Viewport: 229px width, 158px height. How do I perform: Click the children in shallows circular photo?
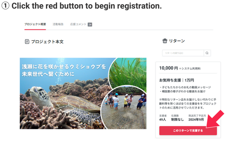124,107
